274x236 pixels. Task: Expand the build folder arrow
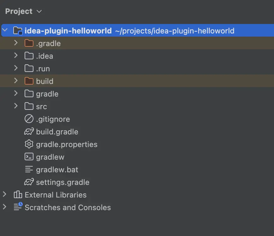coord(16,80)
